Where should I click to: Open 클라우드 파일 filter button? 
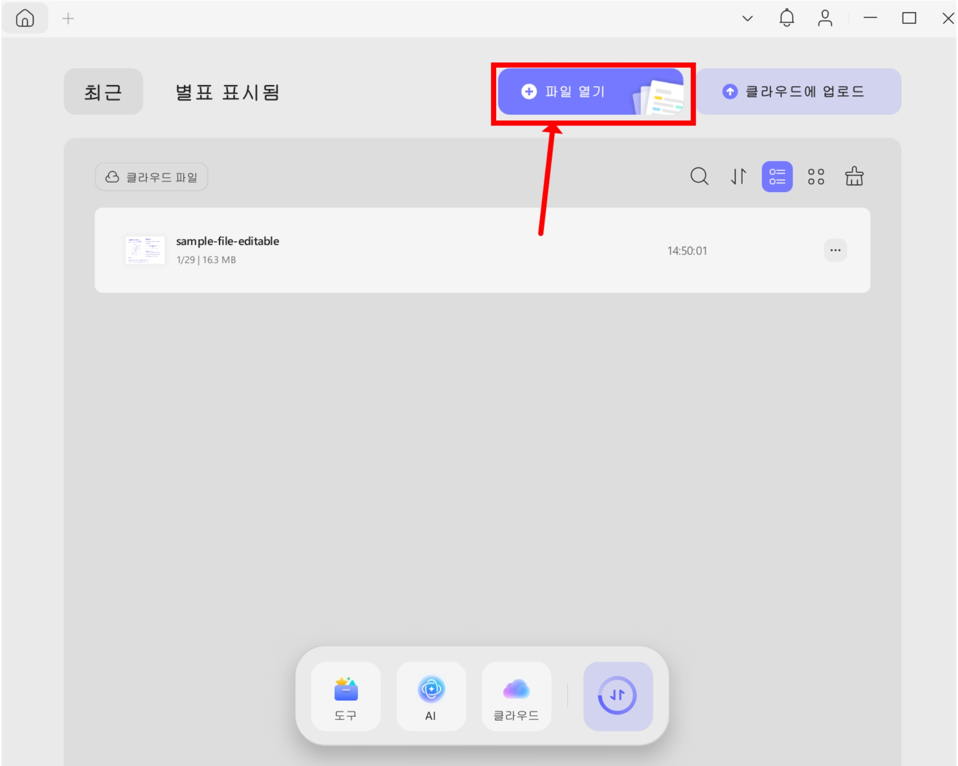point(151,177)
